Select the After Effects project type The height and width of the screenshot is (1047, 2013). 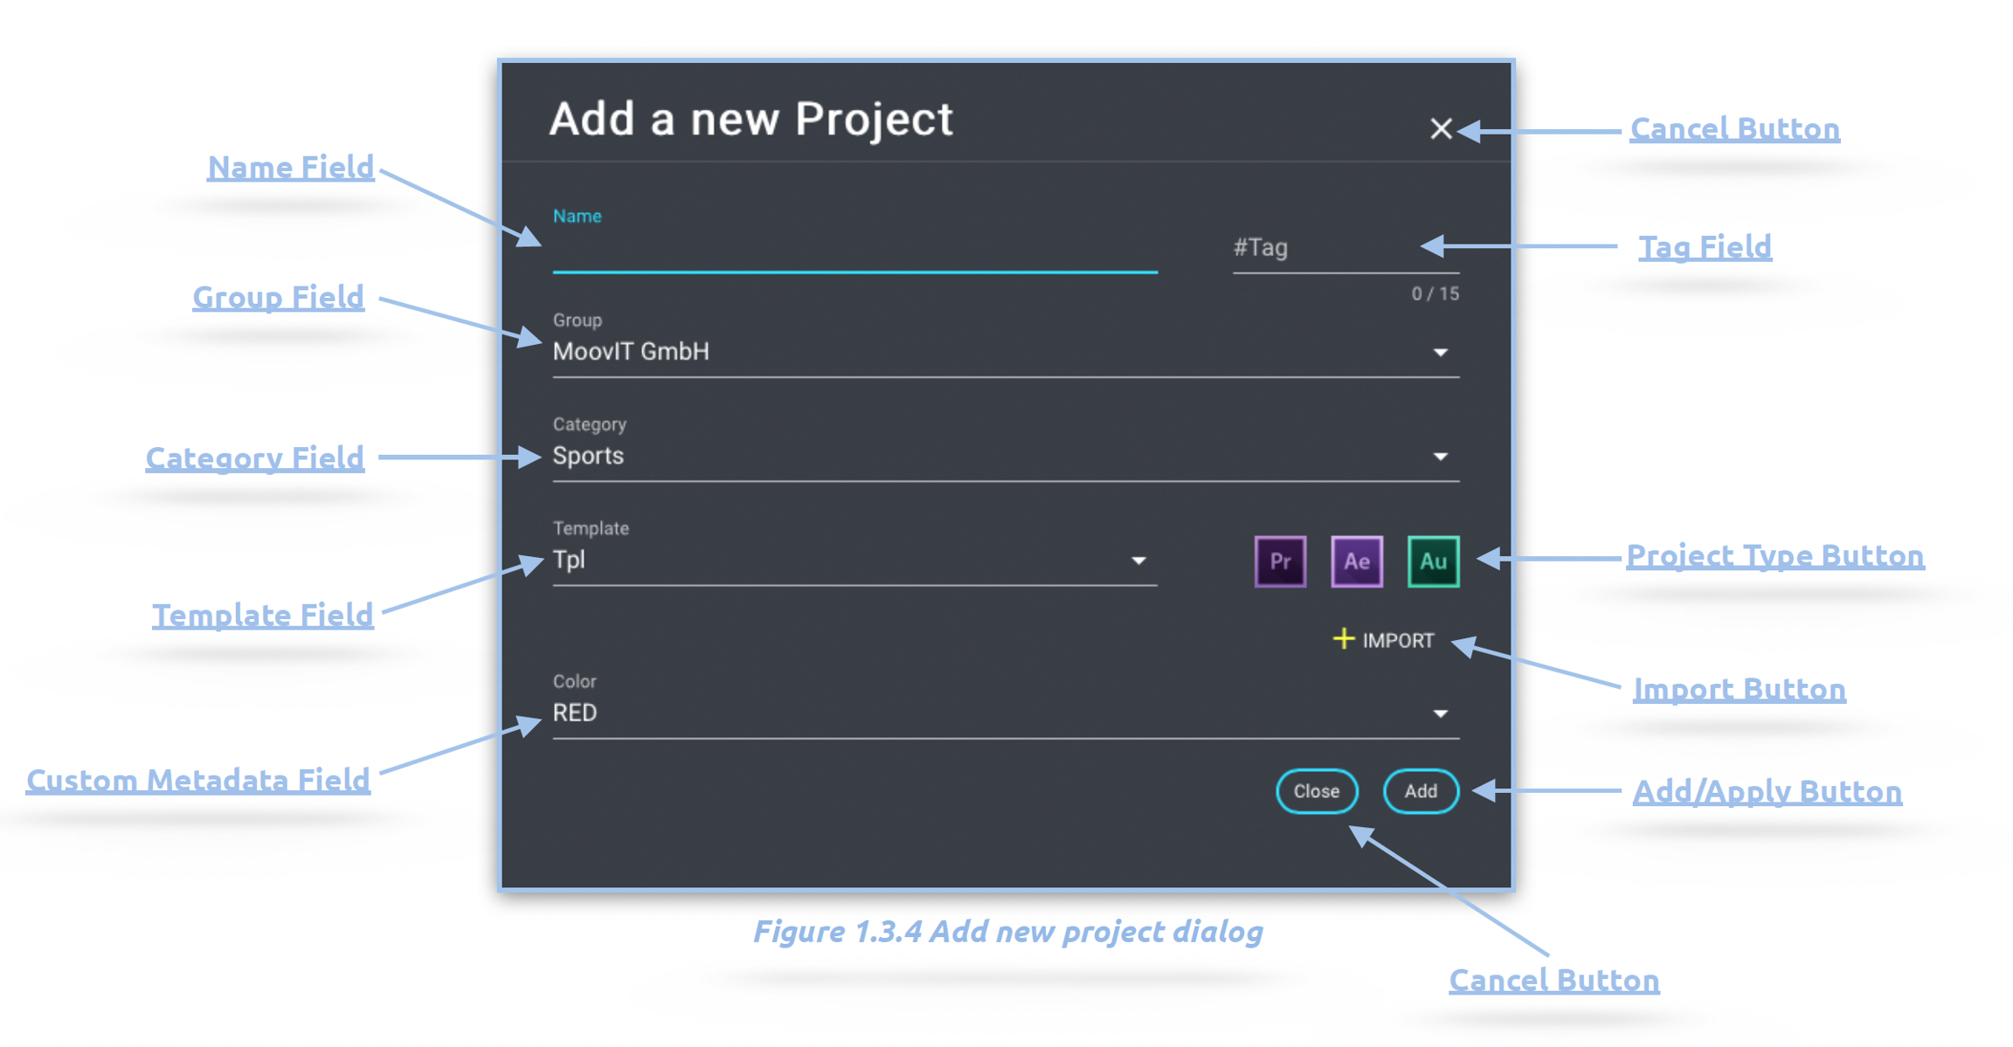pyautogui.click(x=1356, y=561)
